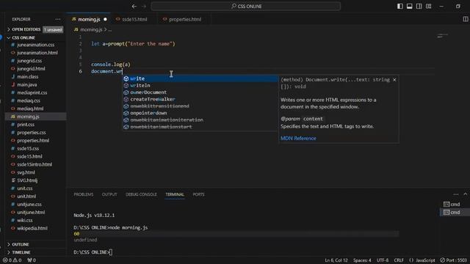Choose the ownerDocument suggestion
The width and height of the screenshot is (470, 264).
click(x=200, y=92)
